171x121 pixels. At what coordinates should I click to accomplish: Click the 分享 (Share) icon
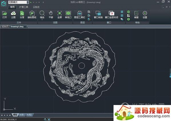(22, 13)
